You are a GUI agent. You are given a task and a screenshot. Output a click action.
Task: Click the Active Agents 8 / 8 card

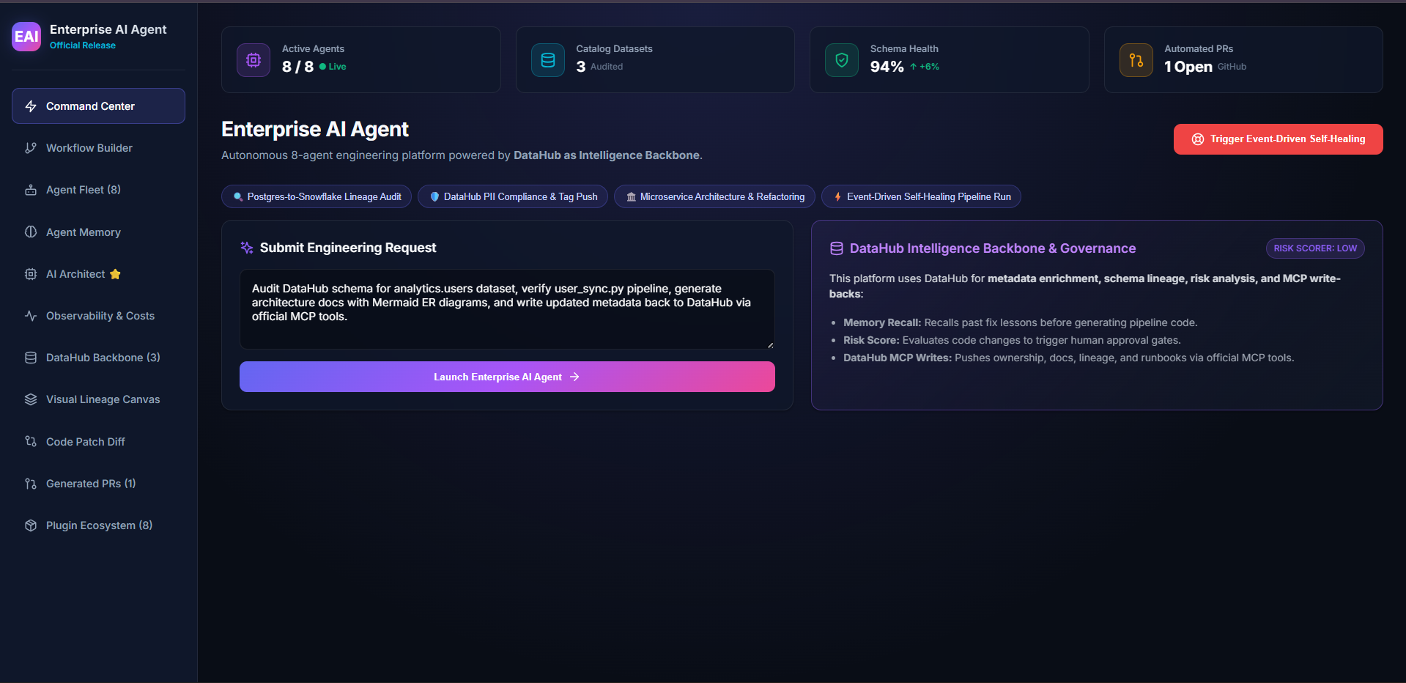360,60
